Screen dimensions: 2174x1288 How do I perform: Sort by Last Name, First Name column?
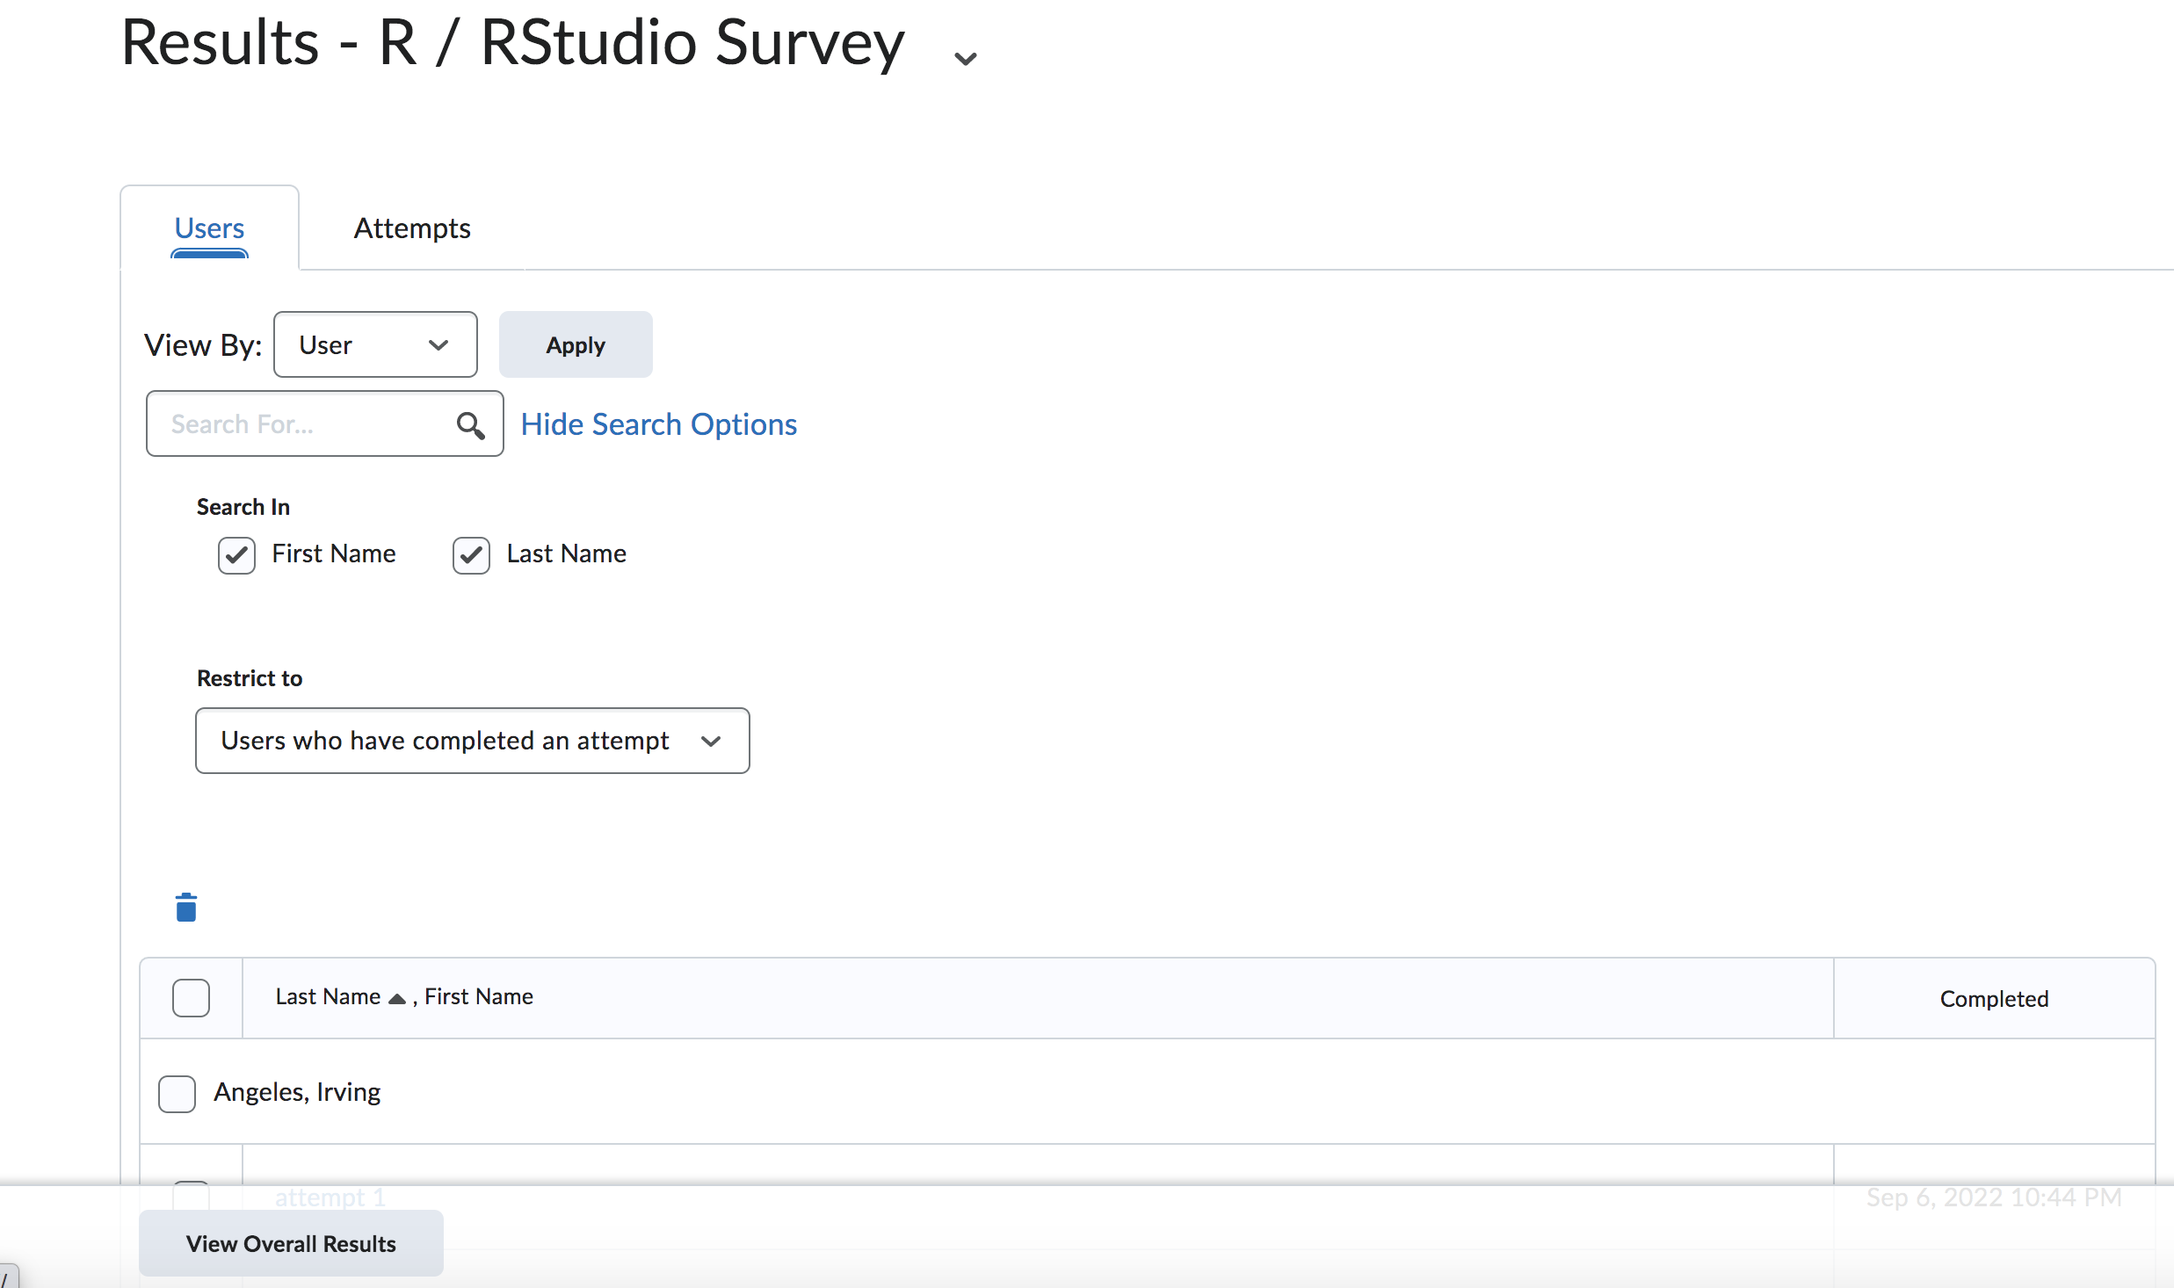[403, 997]
